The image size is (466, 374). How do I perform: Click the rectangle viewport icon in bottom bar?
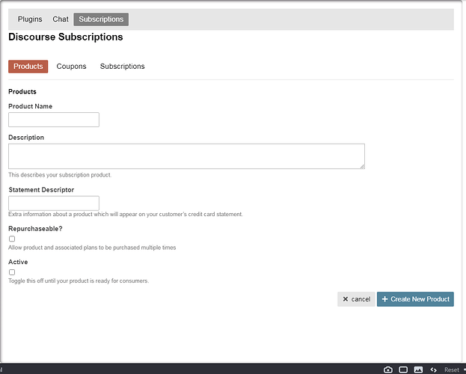coord(403,370)
